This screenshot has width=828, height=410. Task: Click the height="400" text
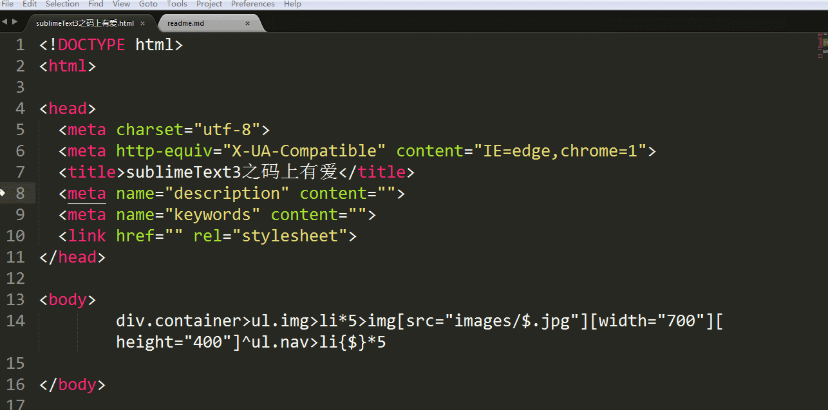tap(174, 342)
